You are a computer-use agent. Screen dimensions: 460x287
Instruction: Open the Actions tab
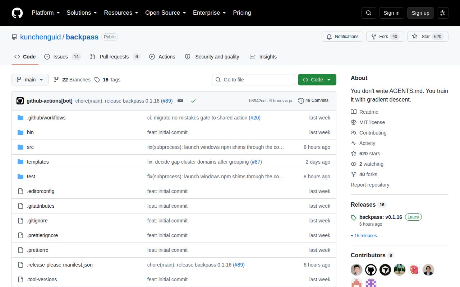(x=162, y=57)
